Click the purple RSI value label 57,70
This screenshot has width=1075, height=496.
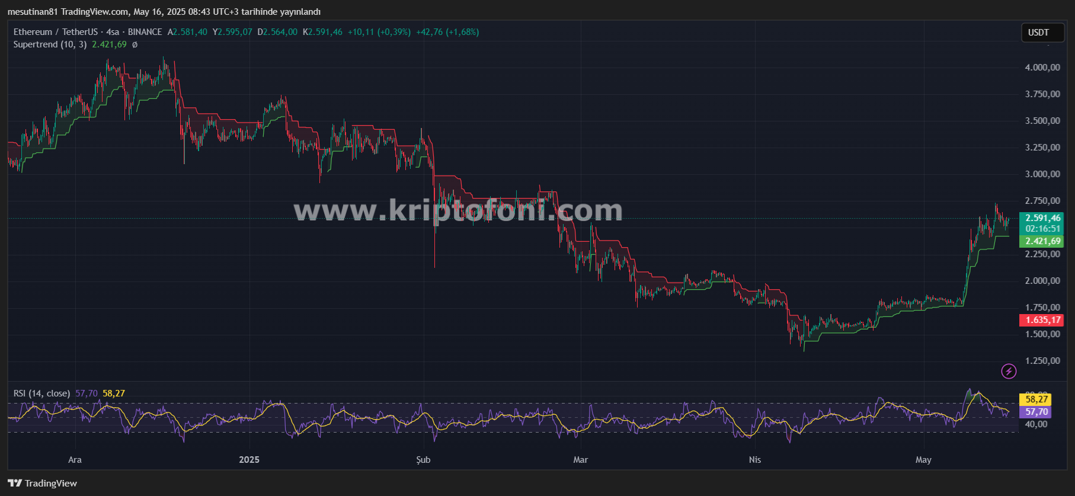[1035, 412]
